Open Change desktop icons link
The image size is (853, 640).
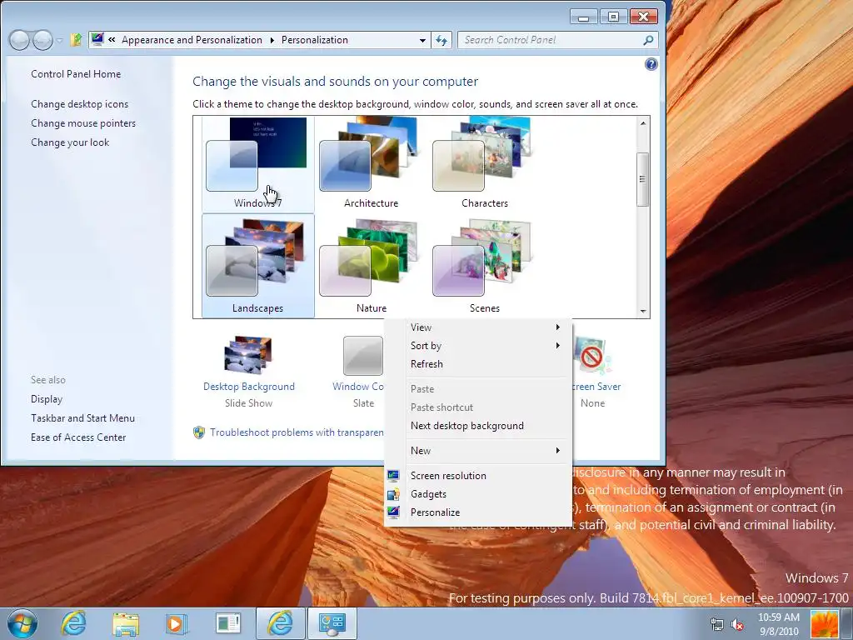tap(79, 104)
